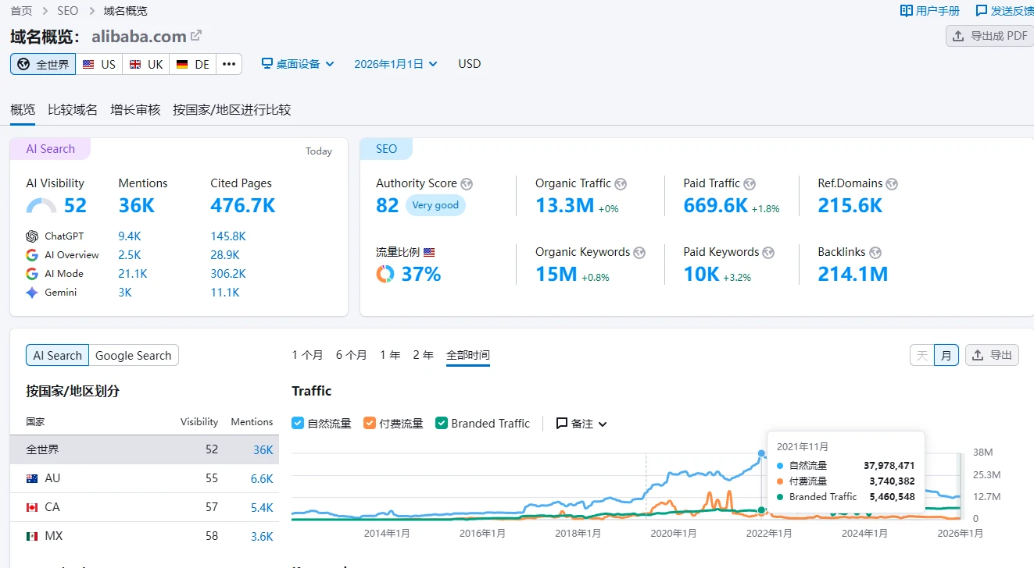Click the user manual book icon
This screenshot has height=568, width=1034.
[x=906, y=11]
